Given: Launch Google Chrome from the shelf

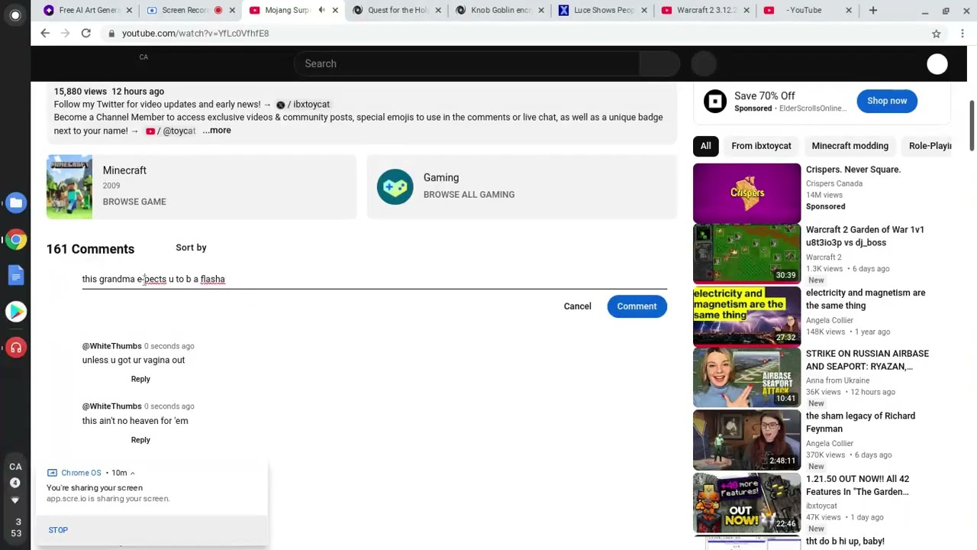Looking at the screenshot, I should [15, 240].
